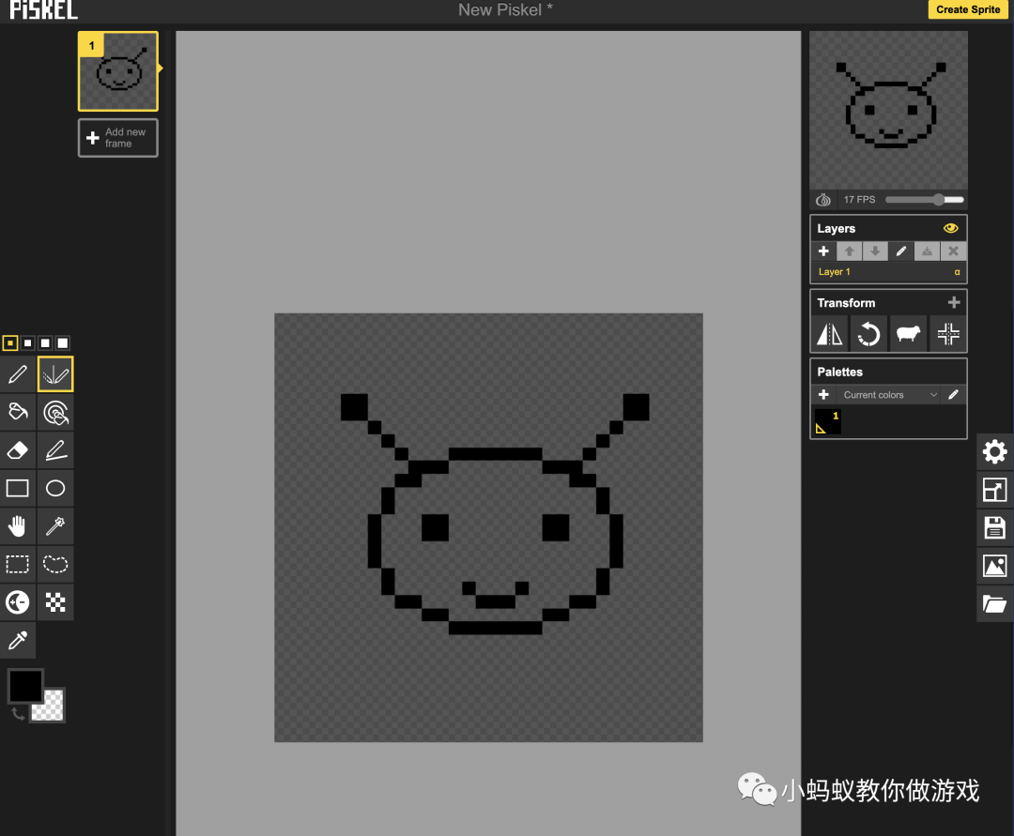Click the Add new frame button

tap(118, 138)
